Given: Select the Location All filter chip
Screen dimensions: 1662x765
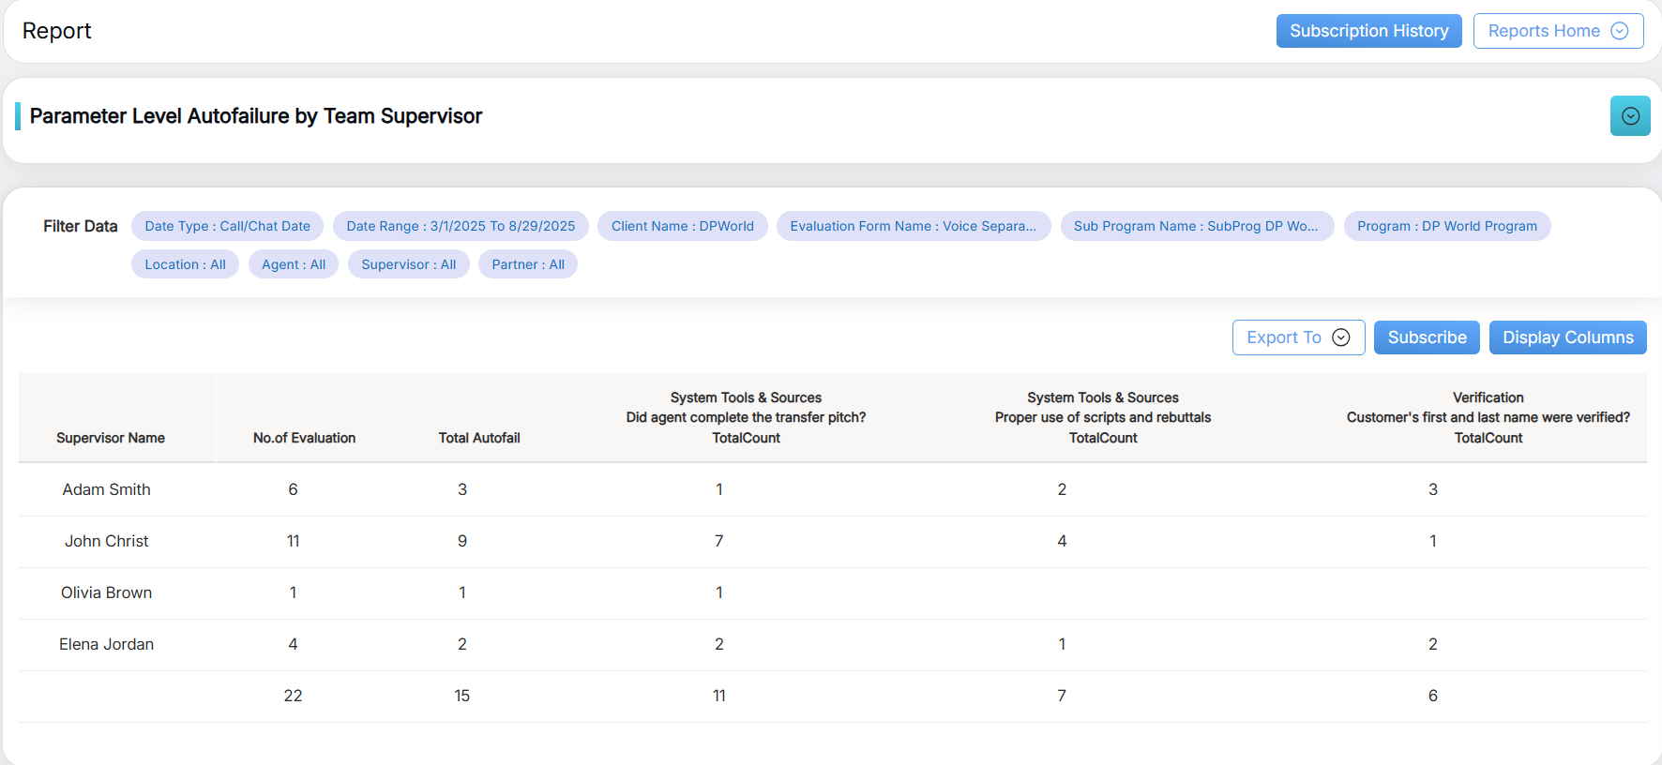Looking at the screenshot, I should 185,264.
